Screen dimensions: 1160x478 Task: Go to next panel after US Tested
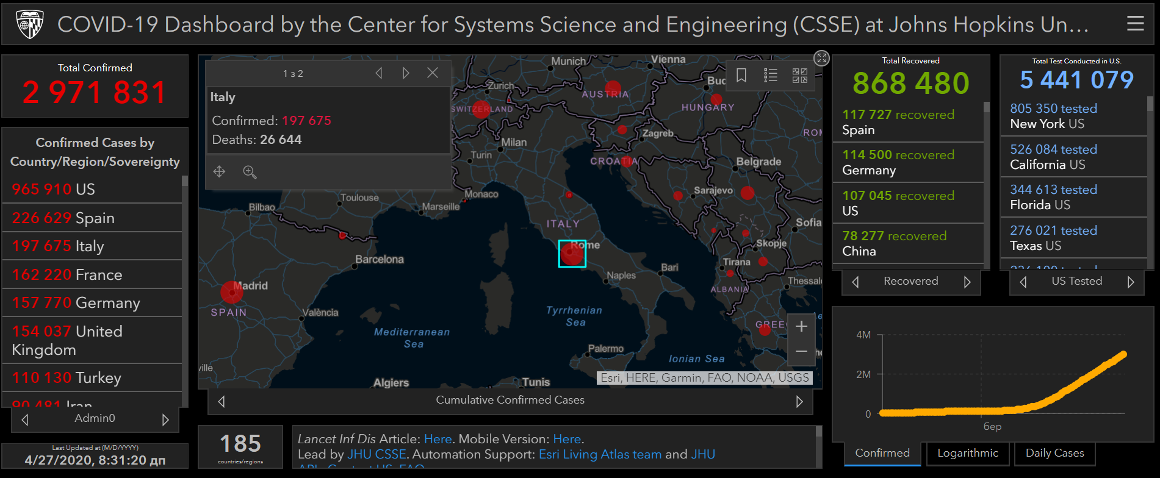pos(1131,282)
